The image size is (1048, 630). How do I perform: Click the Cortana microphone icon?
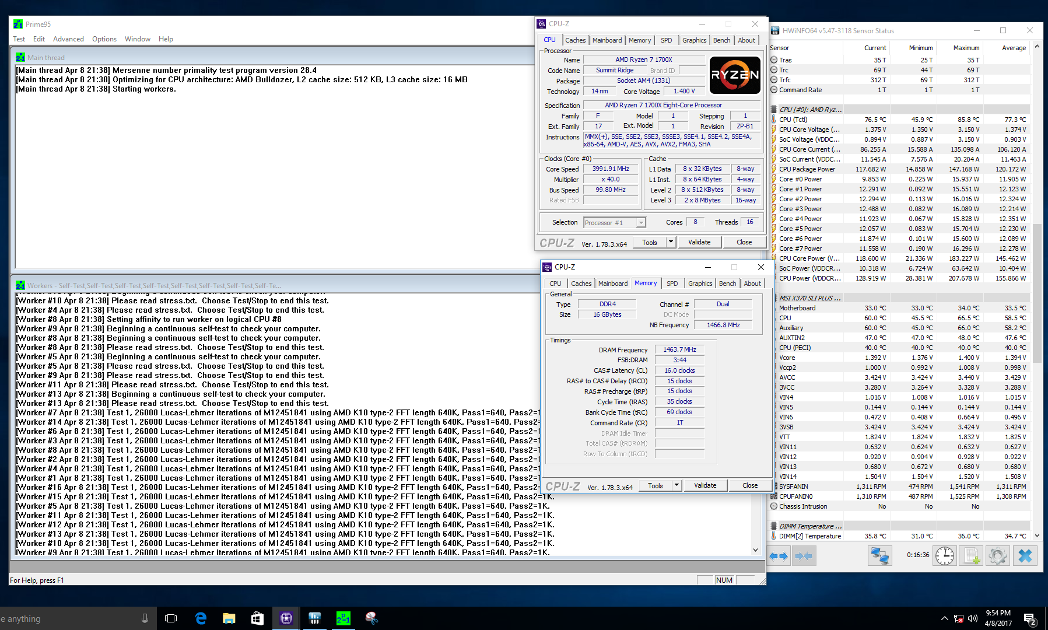[145, 618]
